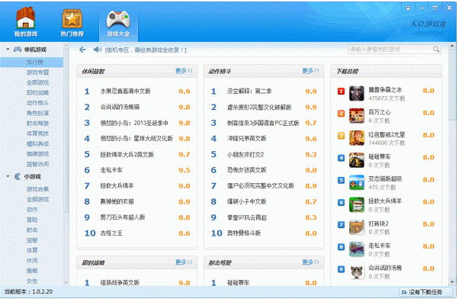Select 即时战略 in the sidebar
This screenshot has width=459, height=299.
[x=37, y=92]
